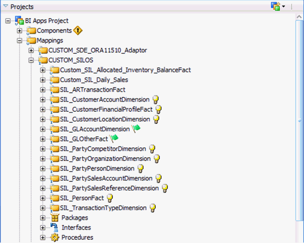Select the Packages label
The height and width of the screenshot is (243, 304).
coord(75,218)
